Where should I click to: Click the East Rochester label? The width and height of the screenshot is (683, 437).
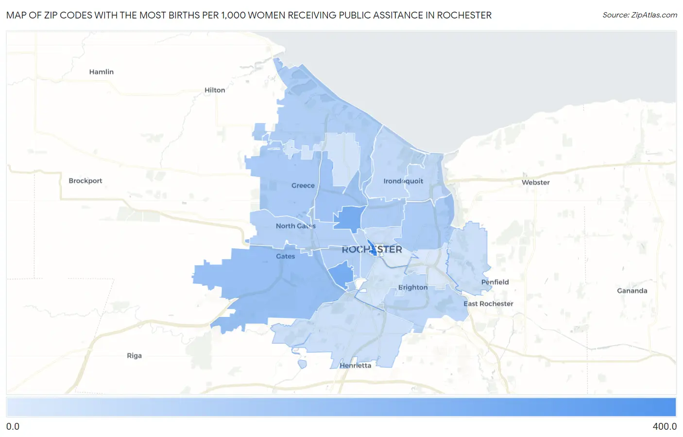[488, 304]
